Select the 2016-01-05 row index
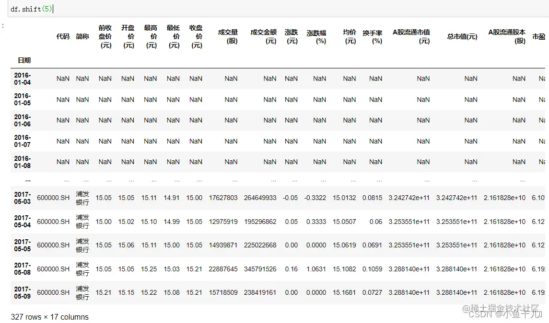Image resolution: width=549 pixels, height=323 pixels. (x=23, y=99)
